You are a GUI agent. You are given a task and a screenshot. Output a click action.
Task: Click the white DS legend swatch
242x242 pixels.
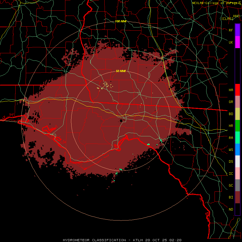pyautogui.click(x=237, y=161)
